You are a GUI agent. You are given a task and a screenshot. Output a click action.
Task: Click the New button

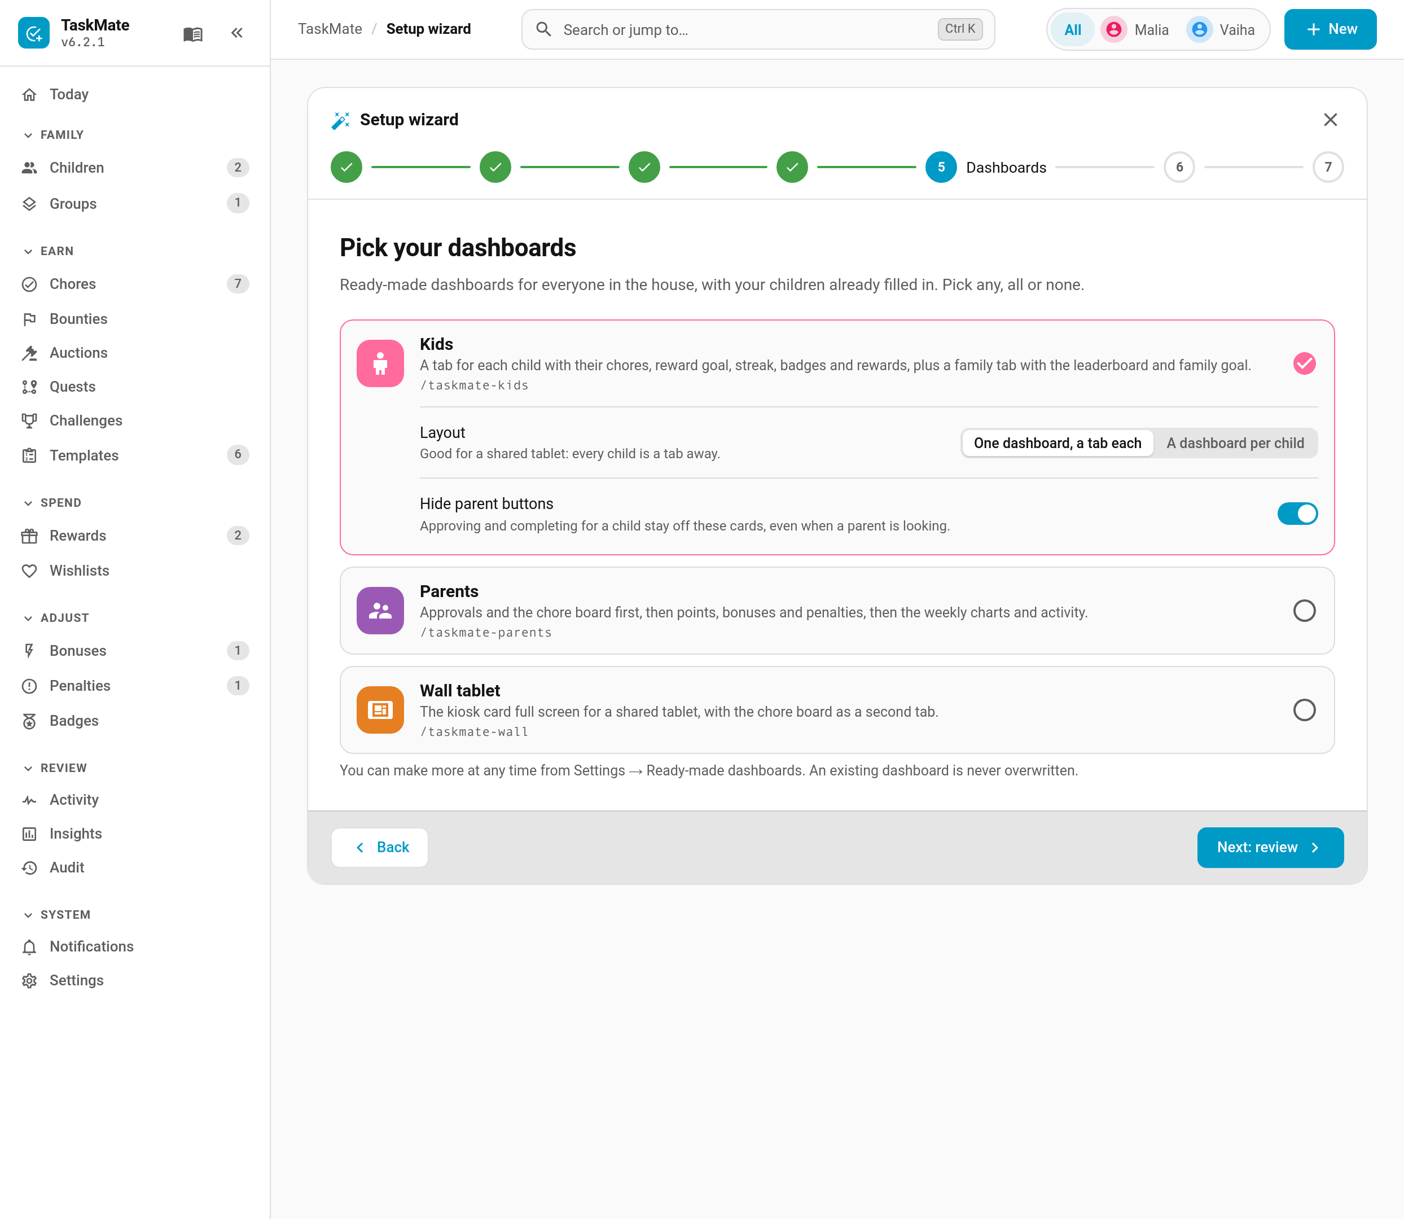click(x=1330, y=29)
